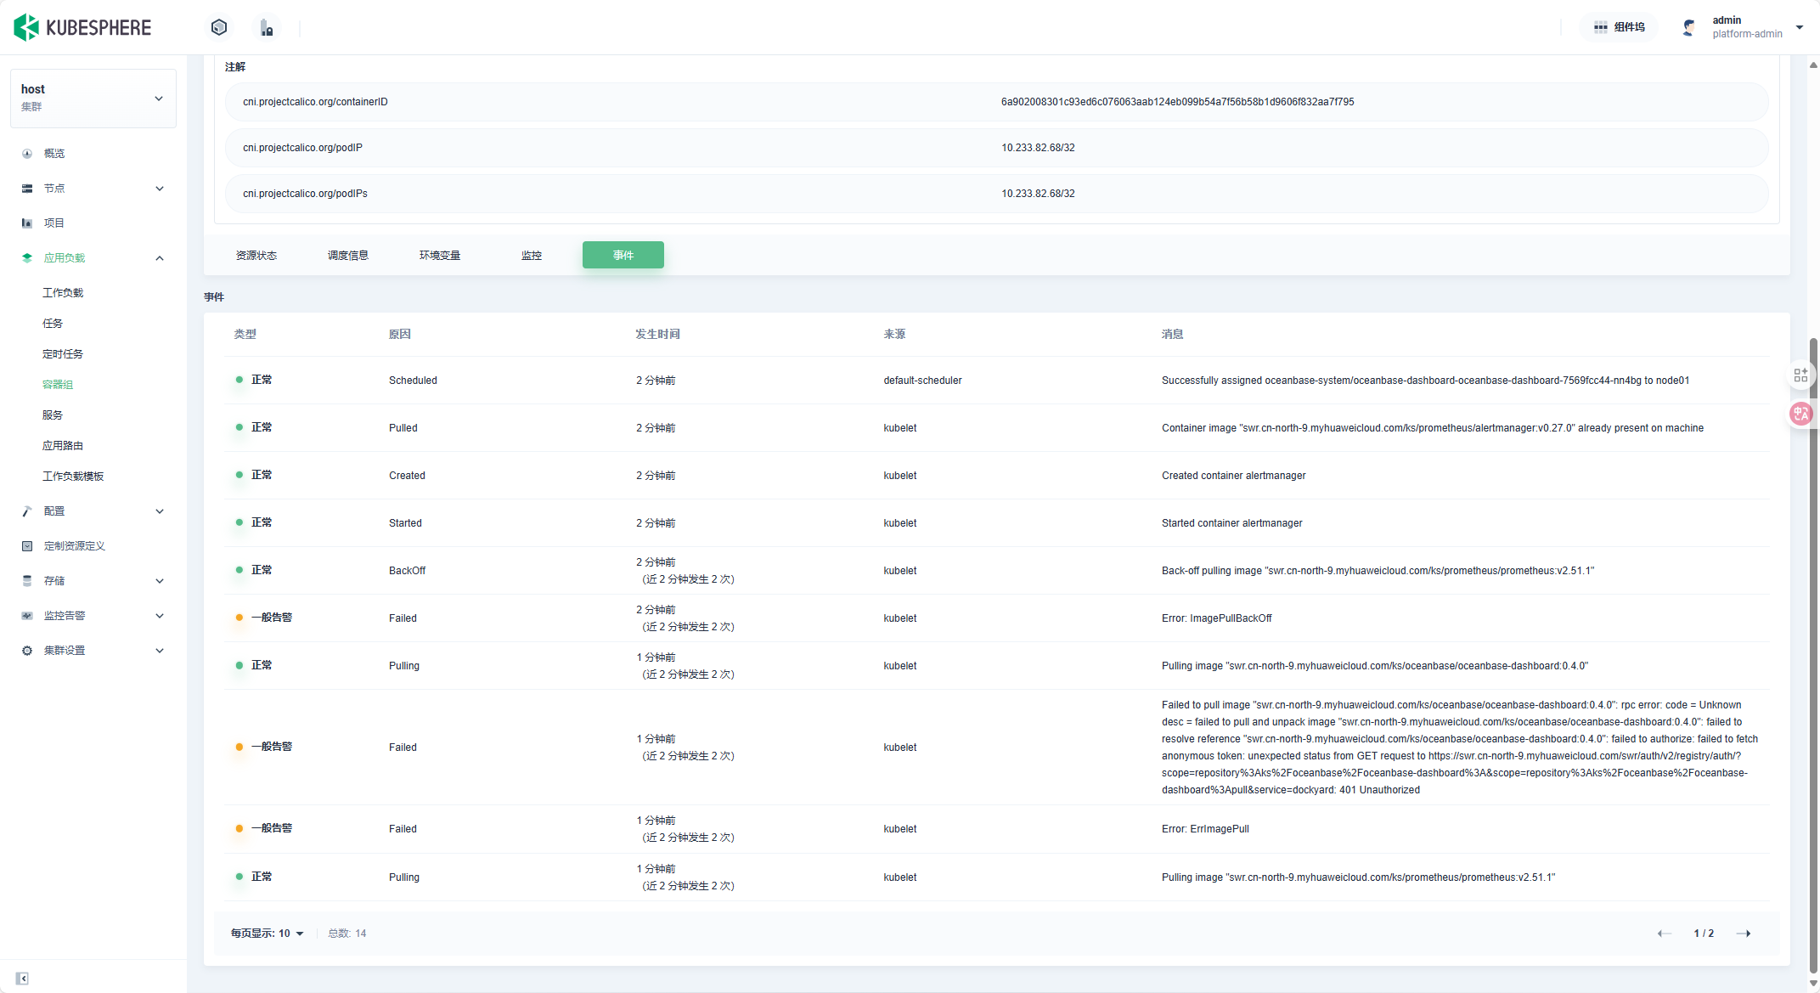Open the 组件坞 component dock button
Screen dimensions: 1820x993
(x=1619, y=27)
